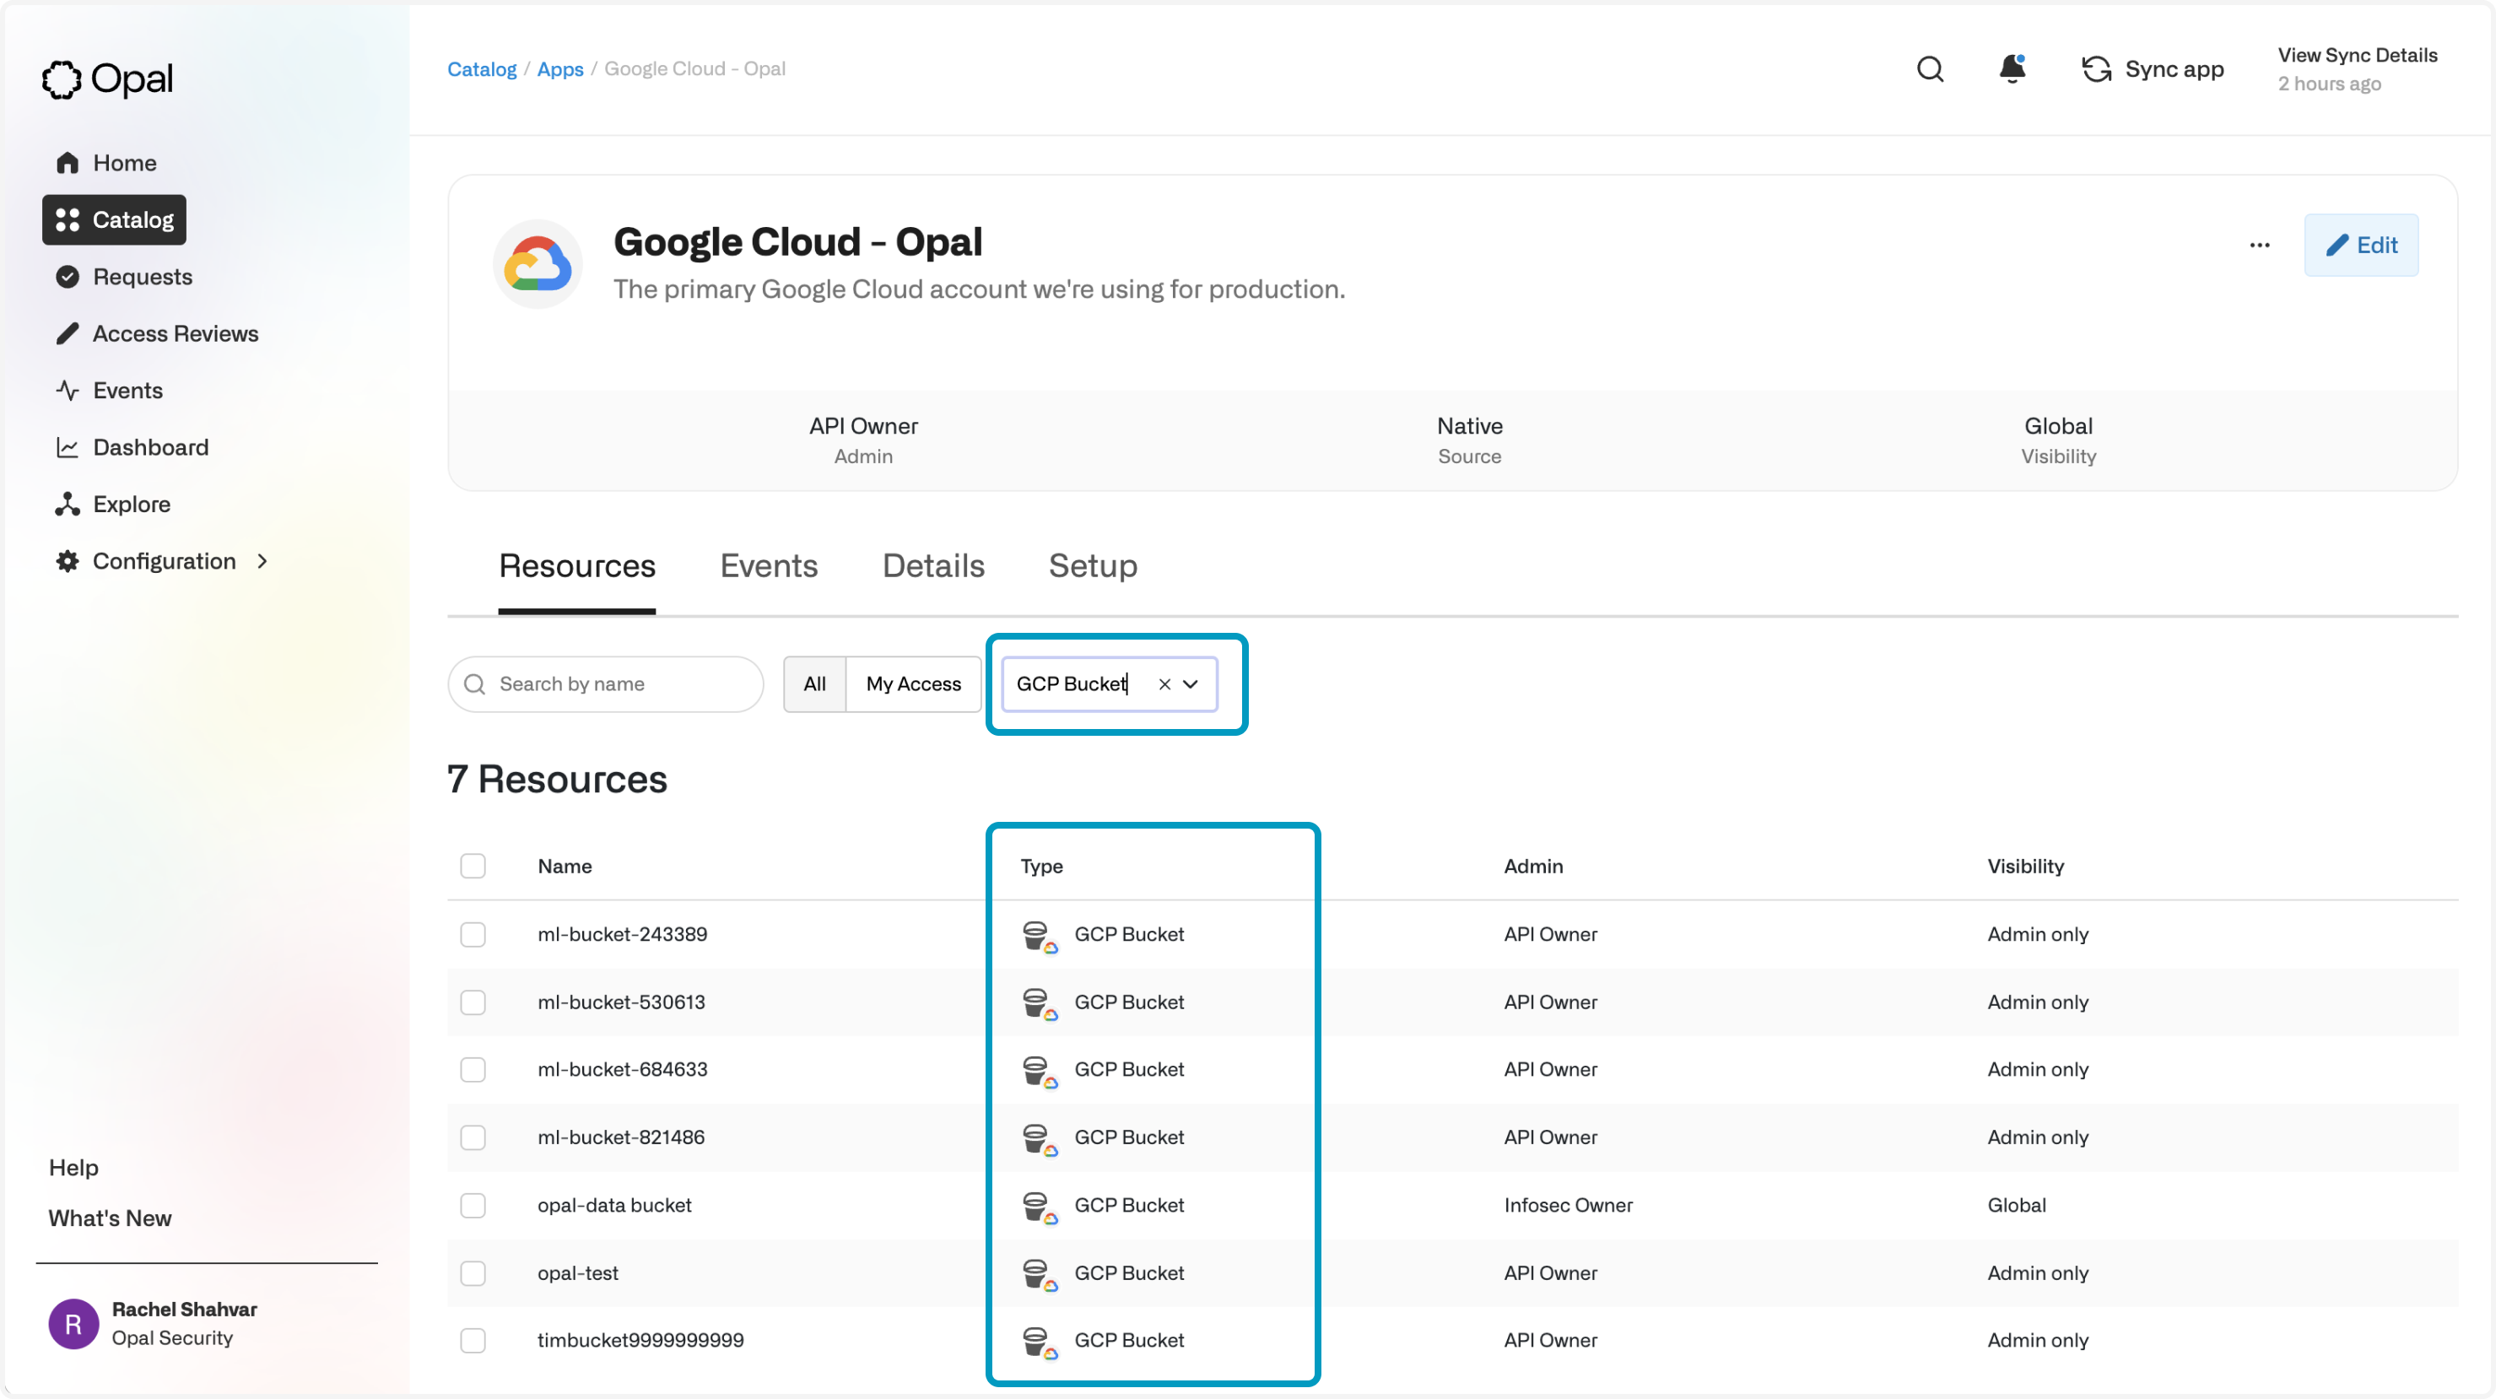Screen dimensions: 2496x1399
Task: Check the box for ml-bucket-684633
Action: point(473,1070)
